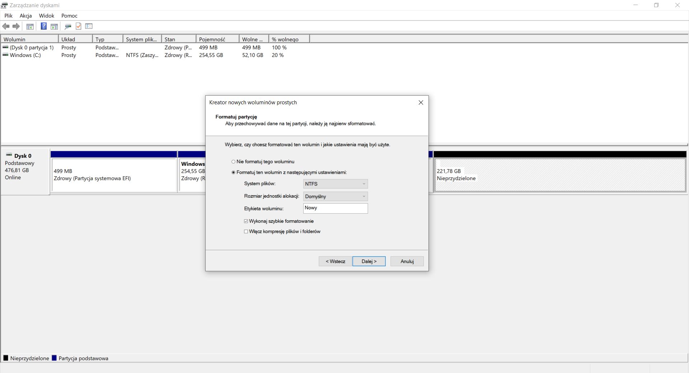The image size is (689, 373).
Task: Click the Forward navigation arrow
Action: (x=16, y=26)
